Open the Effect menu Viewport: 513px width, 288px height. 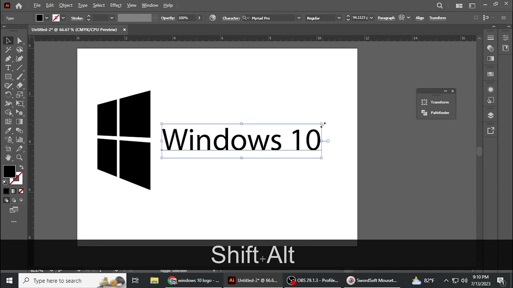(116, 5)
